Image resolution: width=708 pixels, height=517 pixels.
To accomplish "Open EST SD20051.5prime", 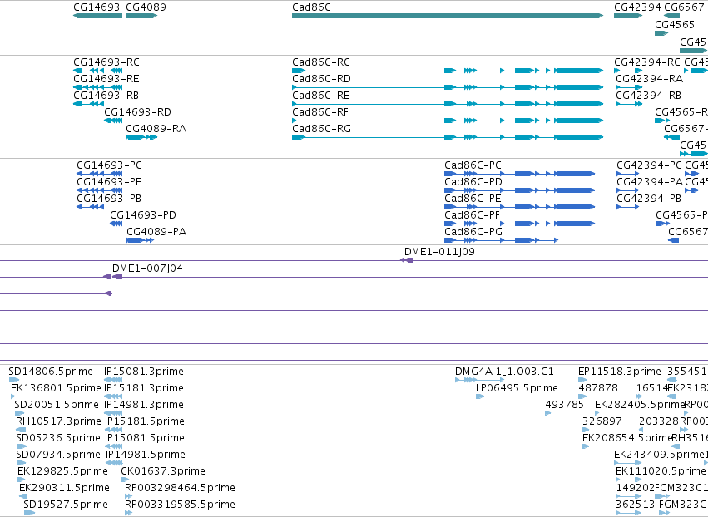I will [x=19, y=413].
